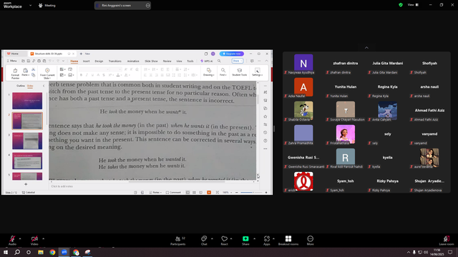Toggle the Notes pane in status bar
458x257 pixels.
[x=155, y=193]
